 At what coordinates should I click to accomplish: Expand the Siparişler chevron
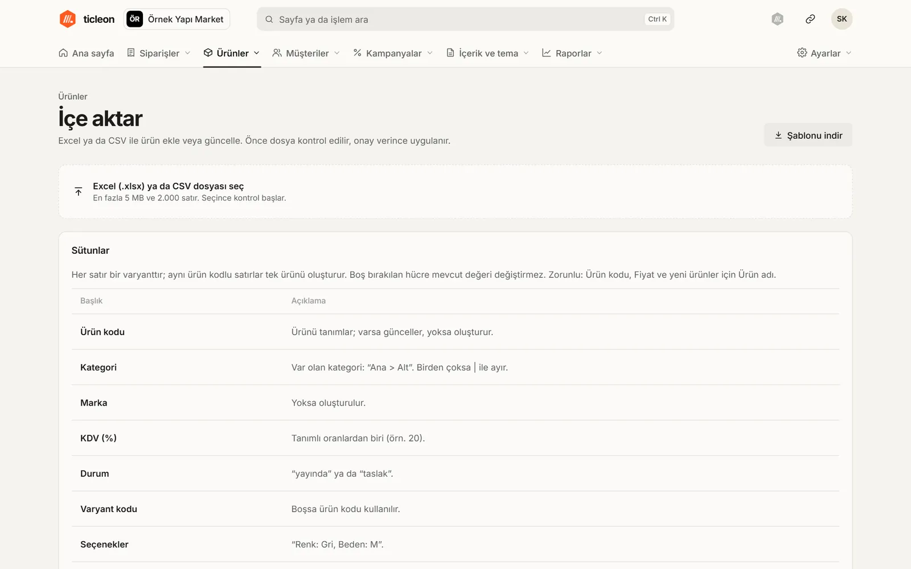pyautogui.click(x=187, y=53)
